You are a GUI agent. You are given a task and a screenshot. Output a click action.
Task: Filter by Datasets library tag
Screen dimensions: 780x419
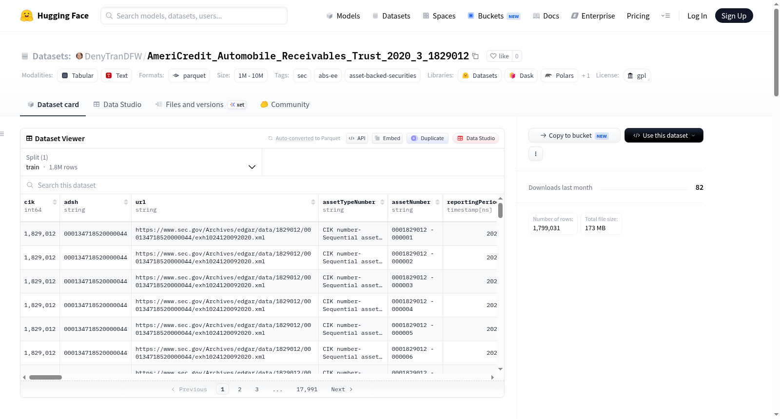(480, 75)
